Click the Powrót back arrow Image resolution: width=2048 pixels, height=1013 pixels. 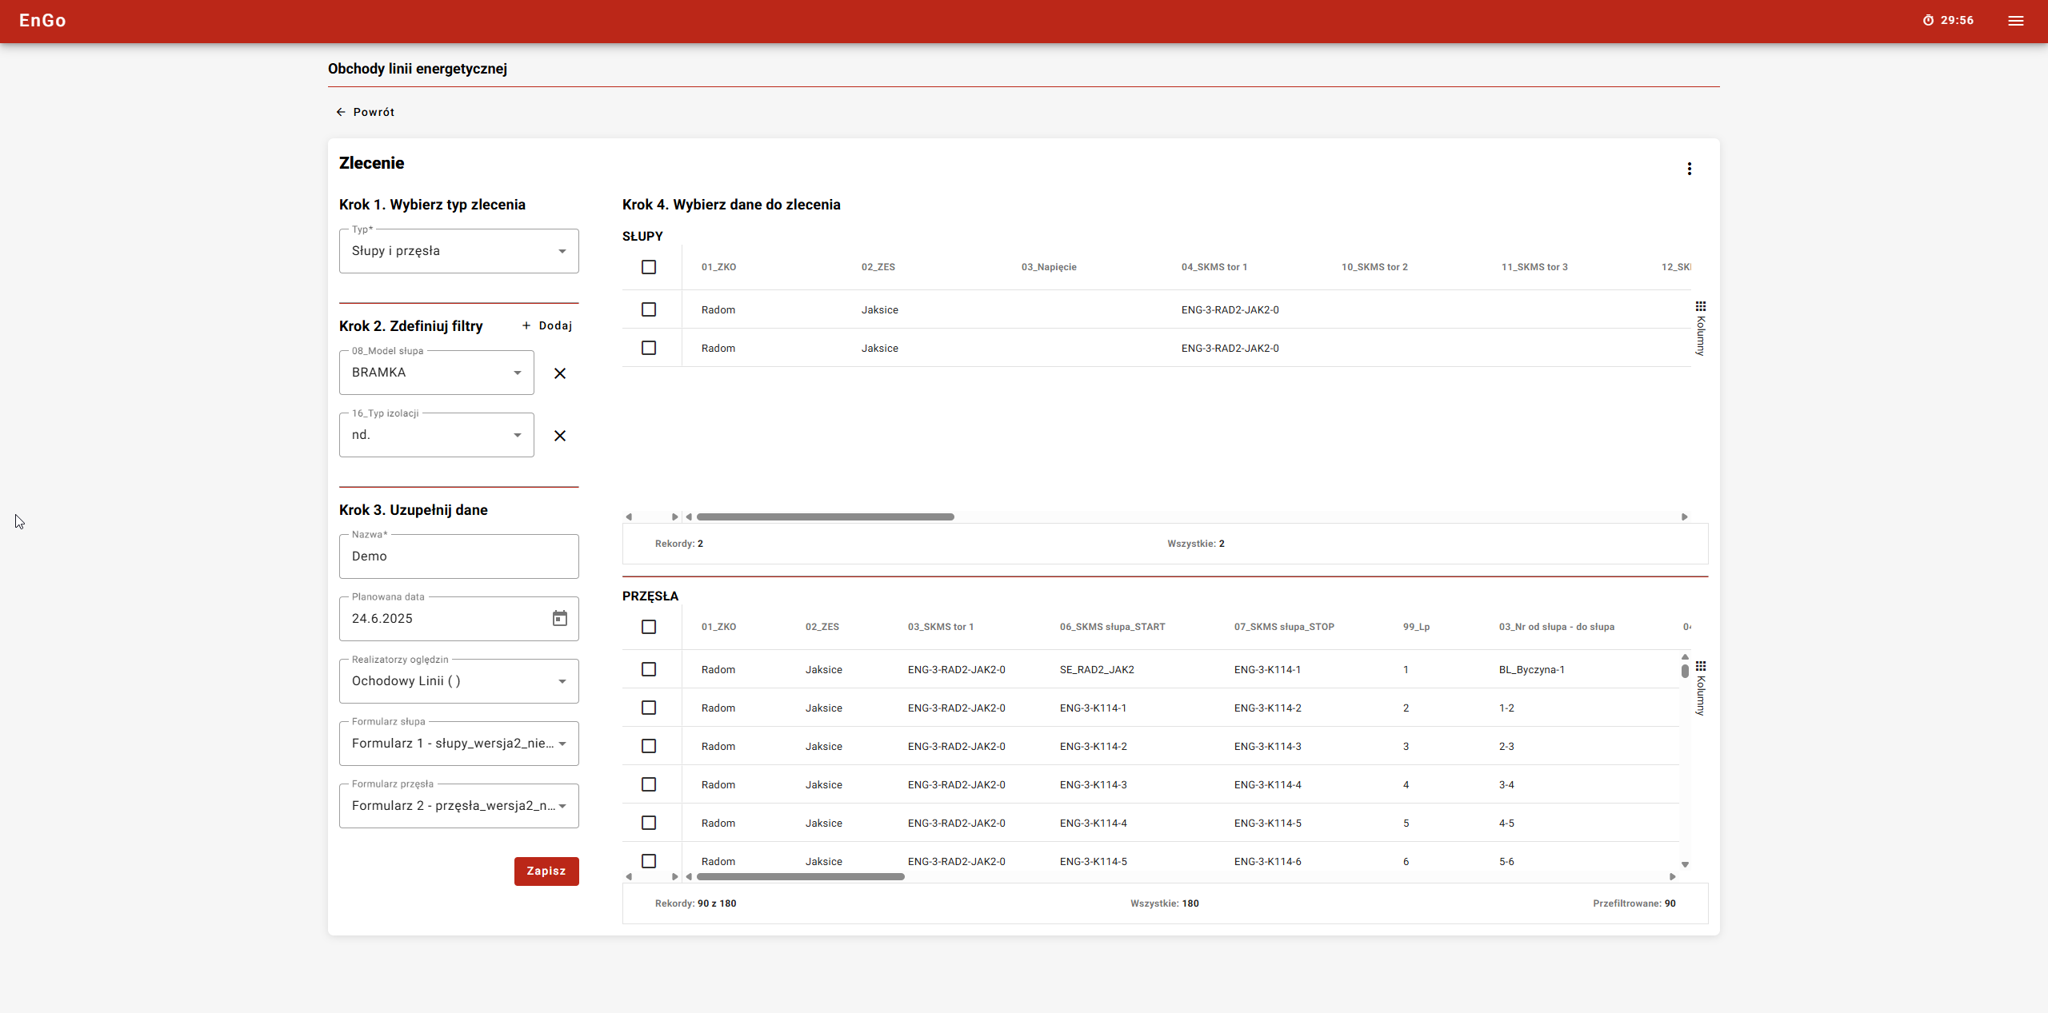(x=341, y=112)
